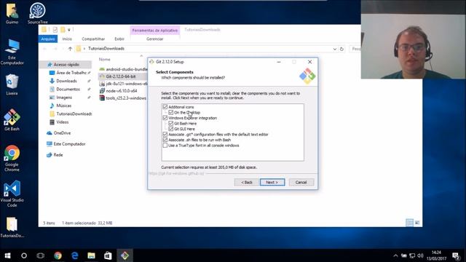Select Imagens in navigation pane

tap(64, 98)
